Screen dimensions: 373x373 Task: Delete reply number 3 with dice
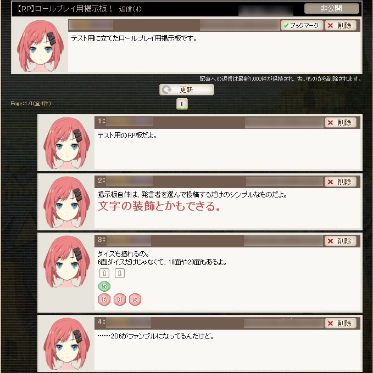coord(341,241)
